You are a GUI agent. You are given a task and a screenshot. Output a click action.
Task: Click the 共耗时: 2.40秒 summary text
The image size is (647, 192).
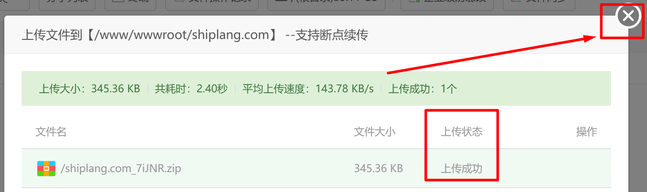191,89
